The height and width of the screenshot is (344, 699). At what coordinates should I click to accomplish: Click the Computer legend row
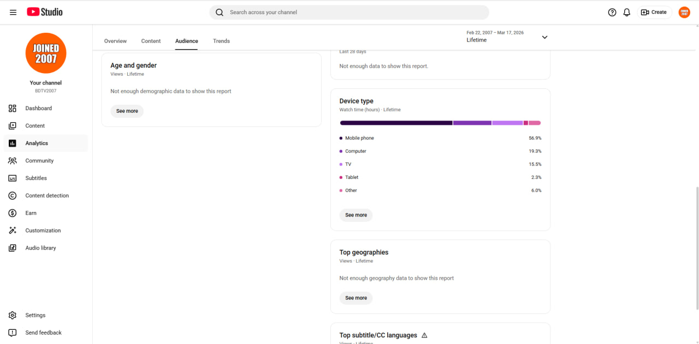[x=441, y=152]
